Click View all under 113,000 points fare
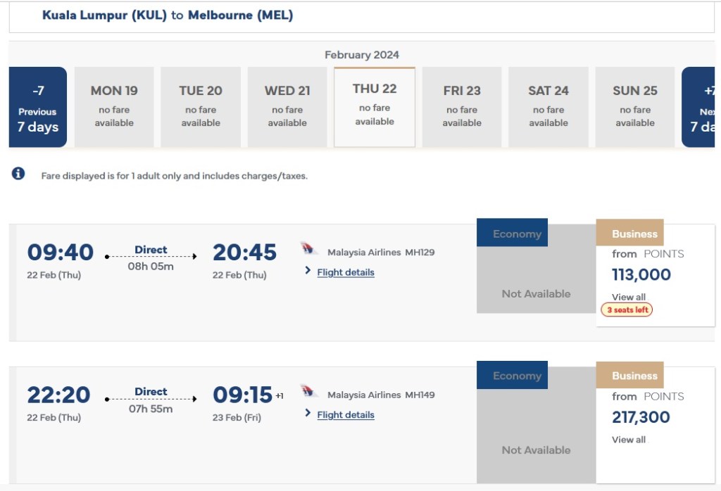The width and height of the screenshot is (721, 491). click(629, 297)
